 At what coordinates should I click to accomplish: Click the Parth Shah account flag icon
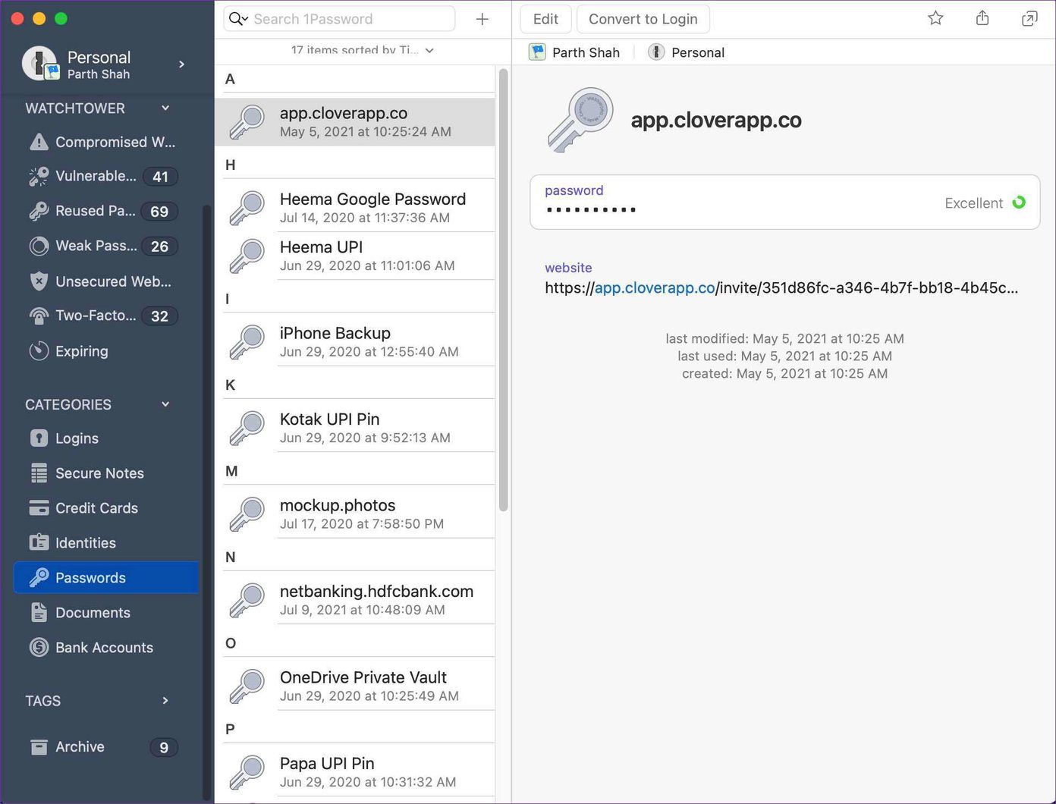537,52
